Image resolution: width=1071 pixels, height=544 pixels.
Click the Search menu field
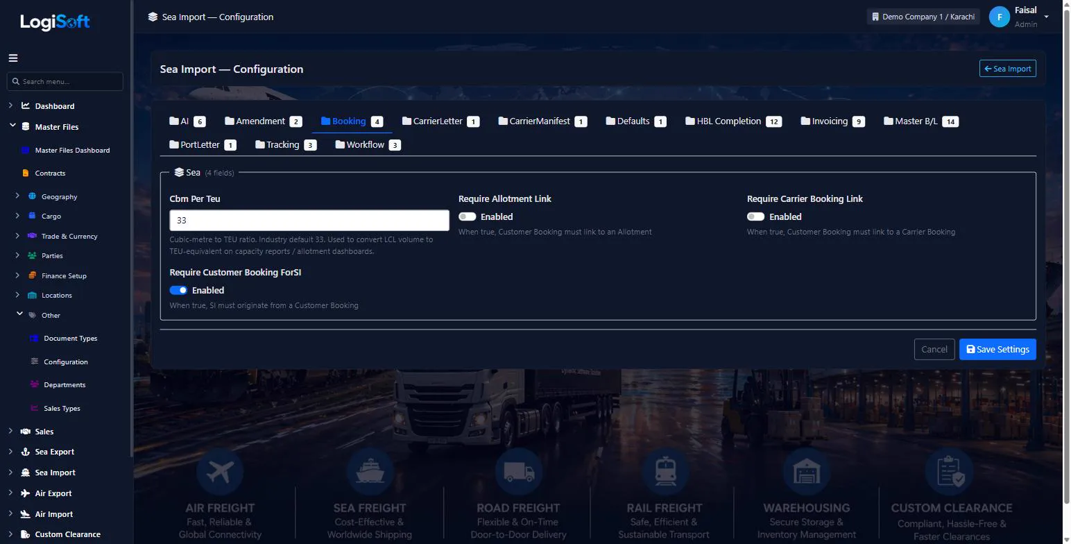65,81
